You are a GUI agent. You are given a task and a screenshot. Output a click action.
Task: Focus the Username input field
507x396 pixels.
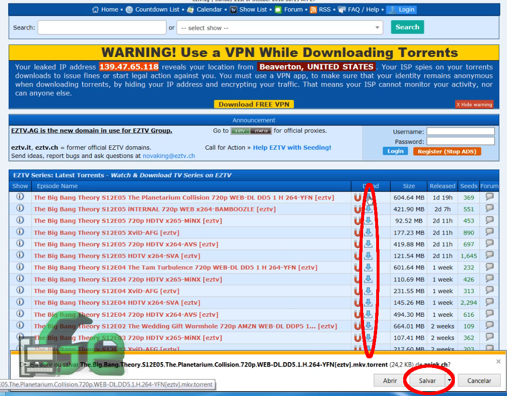pyautogui.click(x=461, y=131)
